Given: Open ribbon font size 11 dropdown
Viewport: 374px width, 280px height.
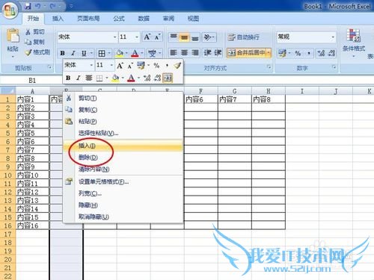Looking at the screenshot, I should [x=137, y=37].
